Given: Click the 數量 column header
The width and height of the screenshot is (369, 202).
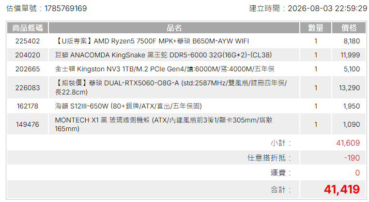Looking at the screenshot, I should tap(316, 28).
